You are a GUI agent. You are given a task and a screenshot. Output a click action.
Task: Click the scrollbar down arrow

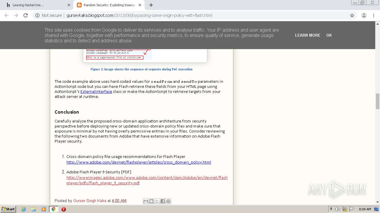click(x=378, y=202)
